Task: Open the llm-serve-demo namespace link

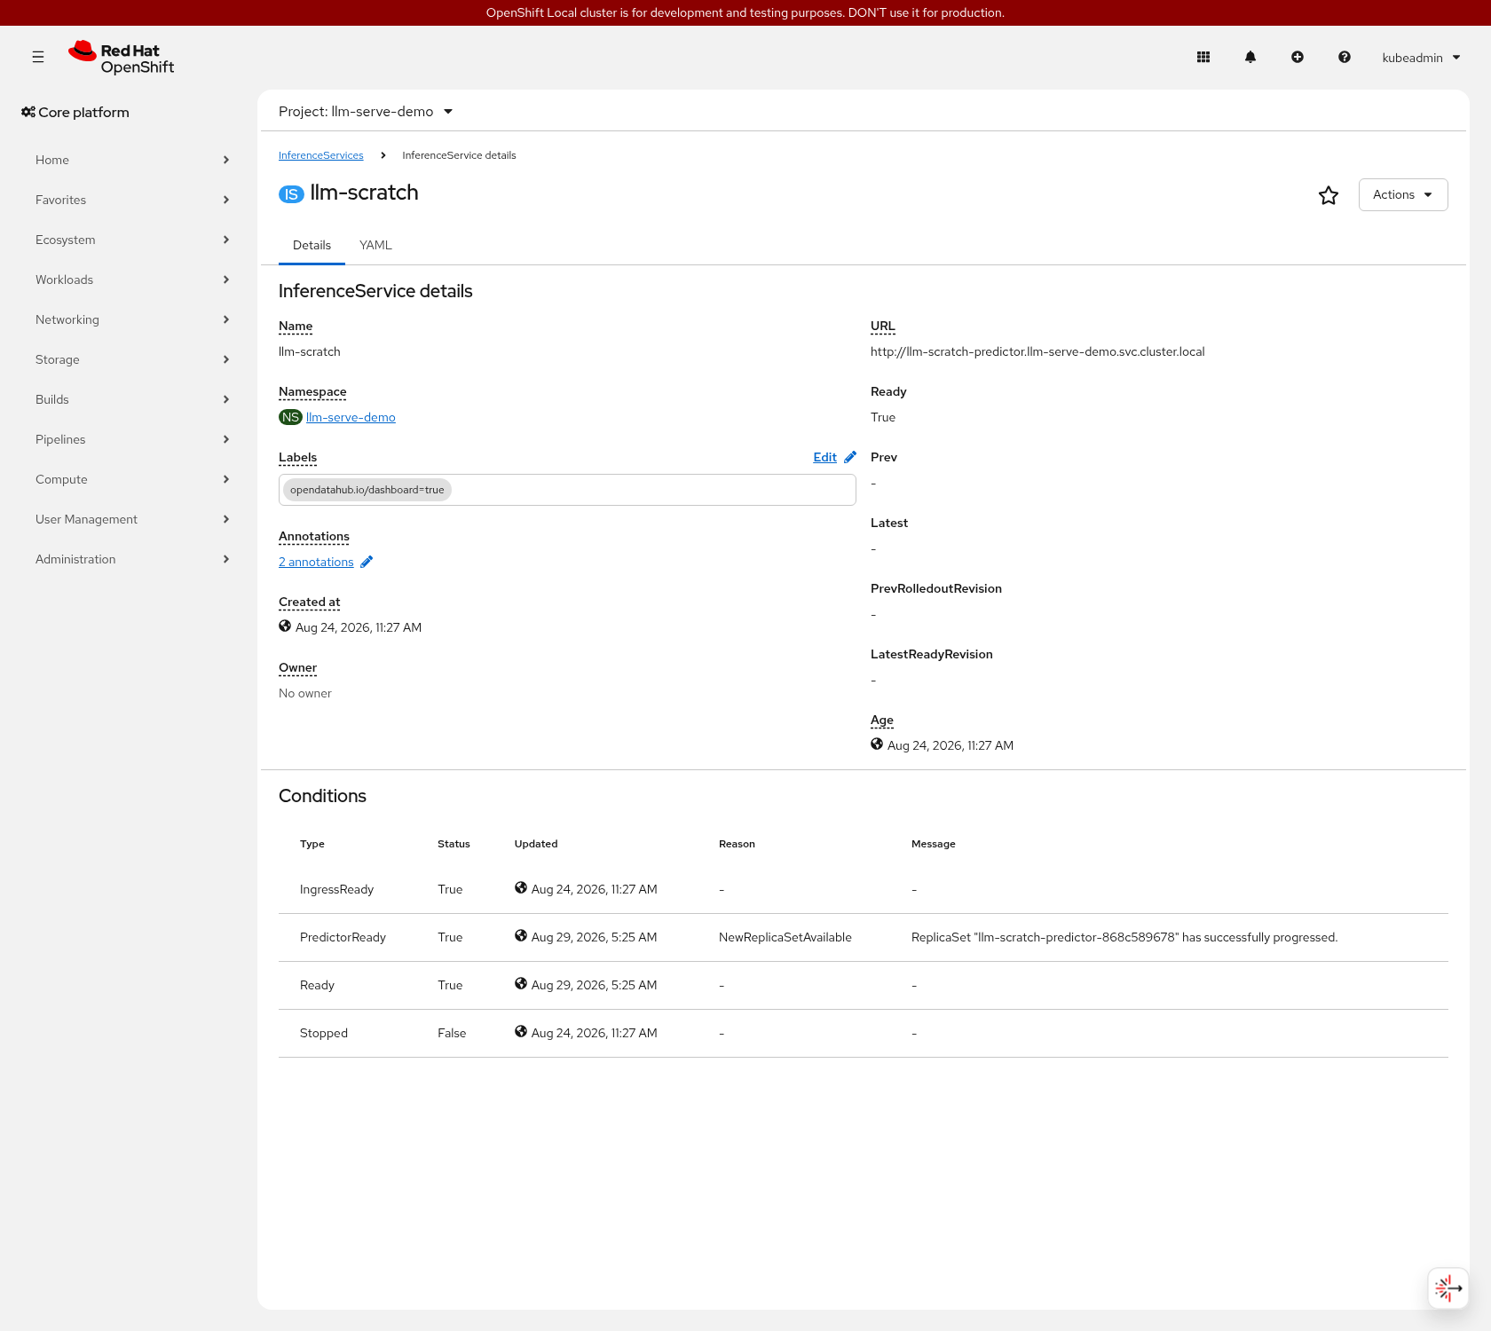Action: (351, 417)
